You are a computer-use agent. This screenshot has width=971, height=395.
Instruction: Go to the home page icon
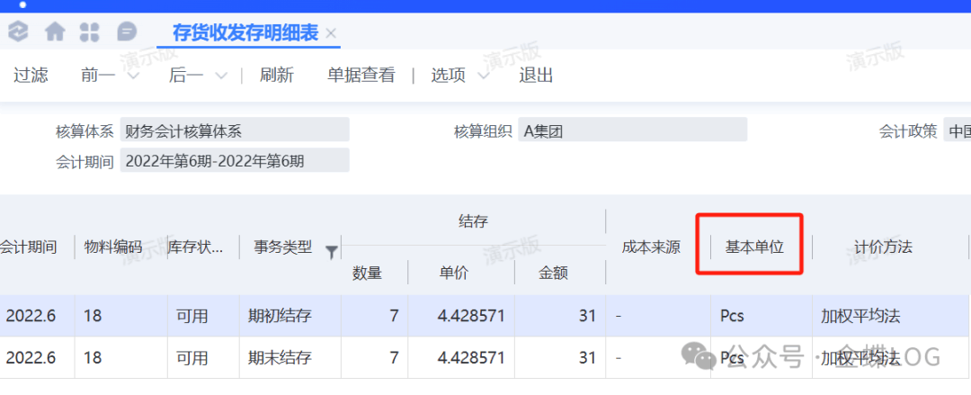[55, 32]
